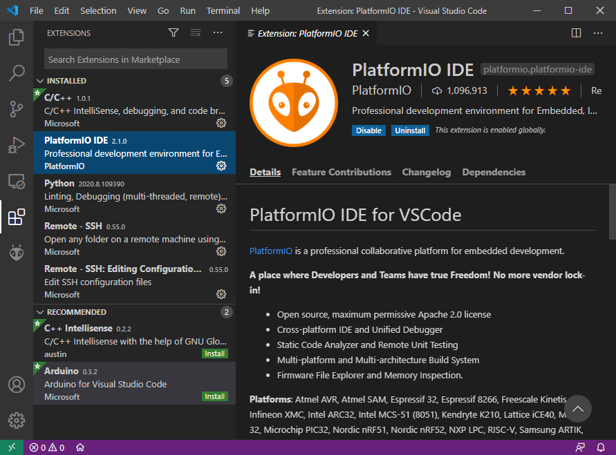Switch to the Changelog tab

pos(426,172)
